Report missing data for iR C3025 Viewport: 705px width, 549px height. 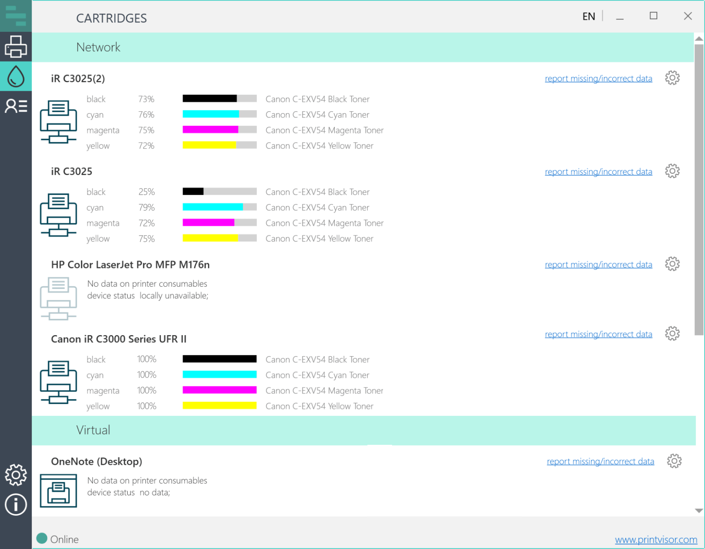[598, 172]
